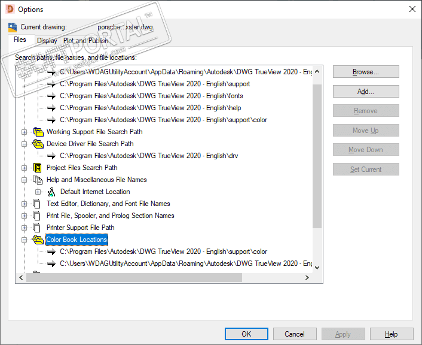422x345 pixels.
Task: Click the horizontal scrollbar thumb in the tree
Action: click(x=134, y=277)
